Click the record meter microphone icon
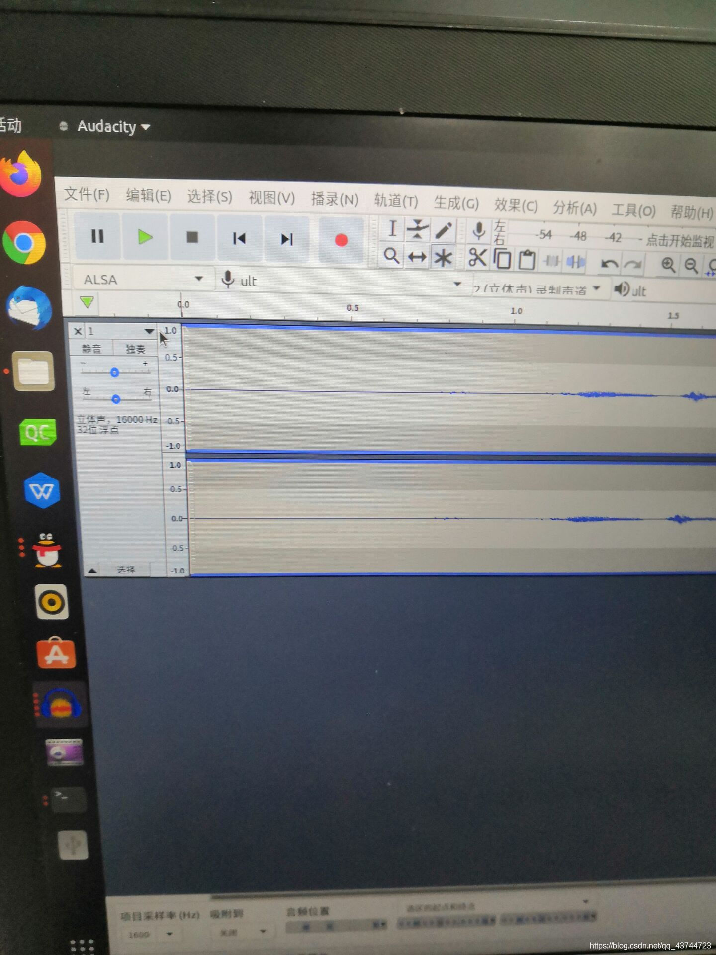The width and height of the screenshot is (716, 955). coord(479,231)
